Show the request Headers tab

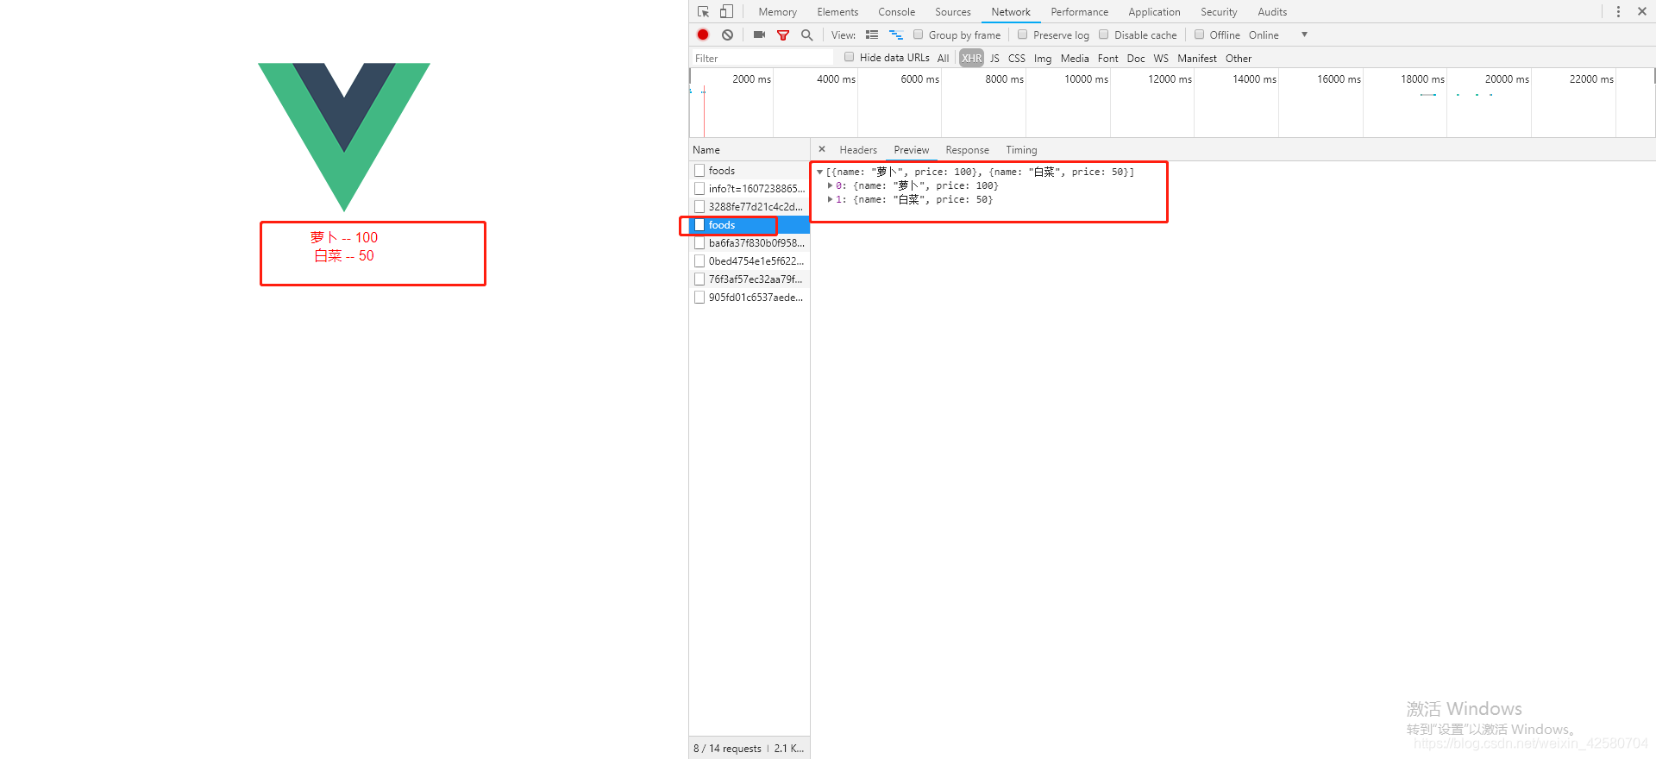click(x=858, y=150)
